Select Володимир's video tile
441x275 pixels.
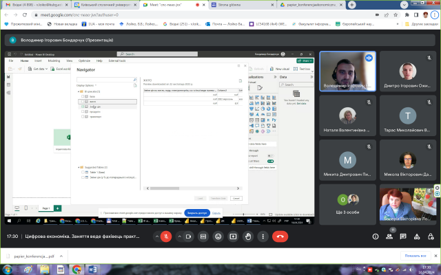[347, 70]
